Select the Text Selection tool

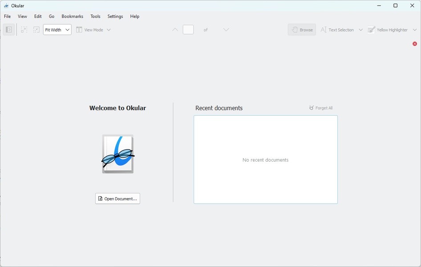click(337, 30)
